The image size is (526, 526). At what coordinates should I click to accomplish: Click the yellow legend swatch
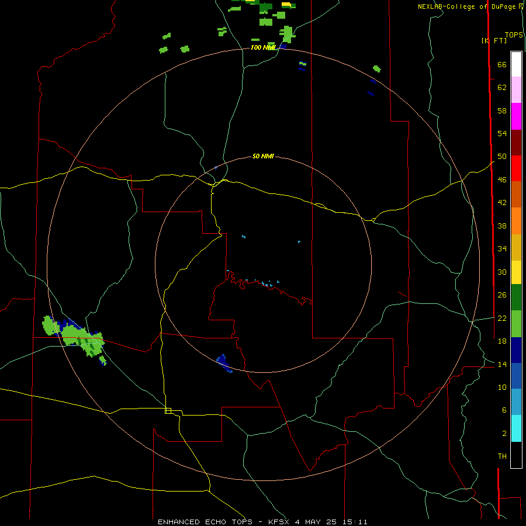516,272
